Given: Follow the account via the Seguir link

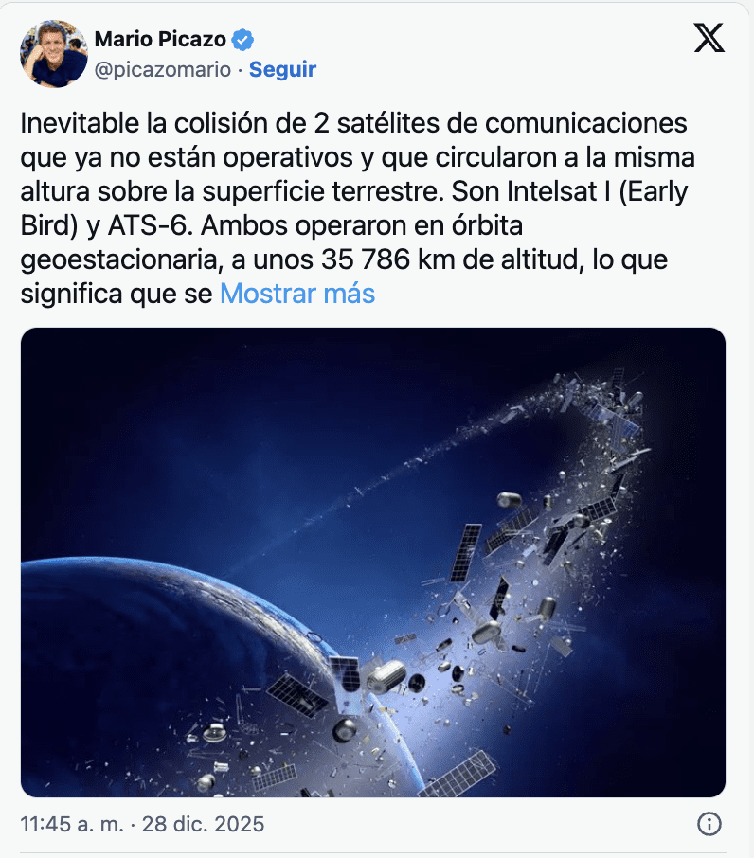Looking at the screenshot, I should pos(282,69).
